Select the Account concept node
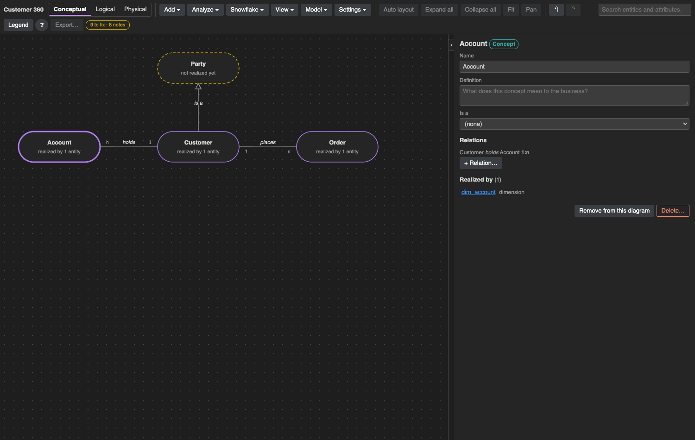695x440 pixels. (59, 147)
